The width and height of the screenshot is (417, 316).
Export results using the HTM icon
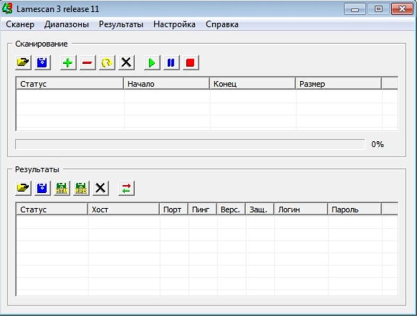pyautogui.click(x=62, y=188)
